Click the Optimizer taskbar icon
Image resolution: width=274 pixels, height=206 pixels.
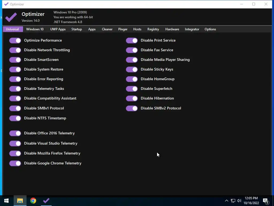tap(46, 201)
